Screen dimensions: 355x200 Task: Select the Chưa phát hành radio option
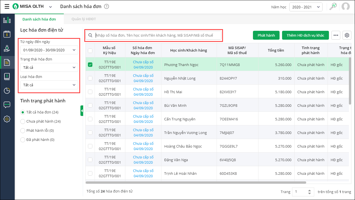coord(23,121)
